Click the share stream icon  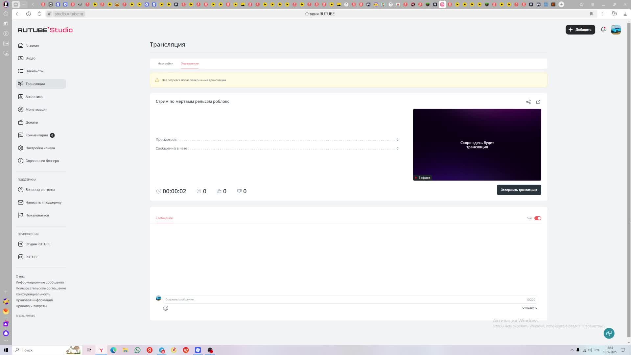pos(528,102)
